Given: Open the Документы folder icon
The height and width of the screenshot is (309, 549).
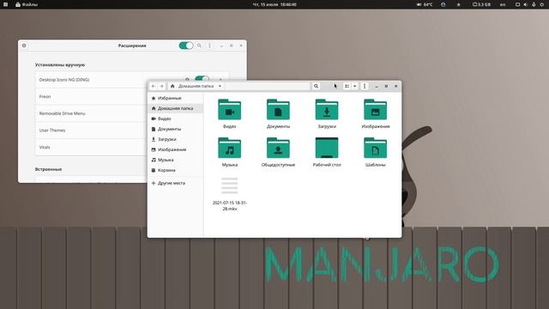Looking at the screenshot, I should pos(278,110).
